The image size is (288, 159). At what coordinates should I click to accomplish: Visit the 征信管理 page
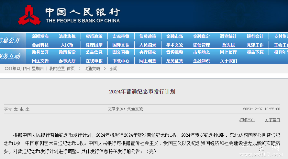[x=202, y=45]
